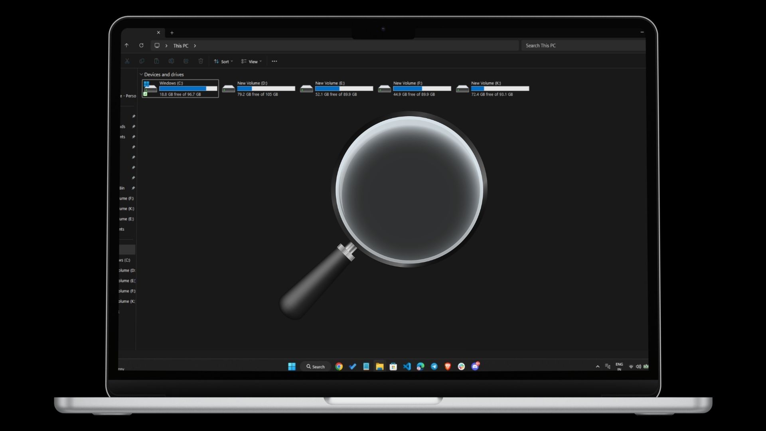Click the battery icon in the system tray
This screenshot has width=766, height=431.
coord(646,366)
